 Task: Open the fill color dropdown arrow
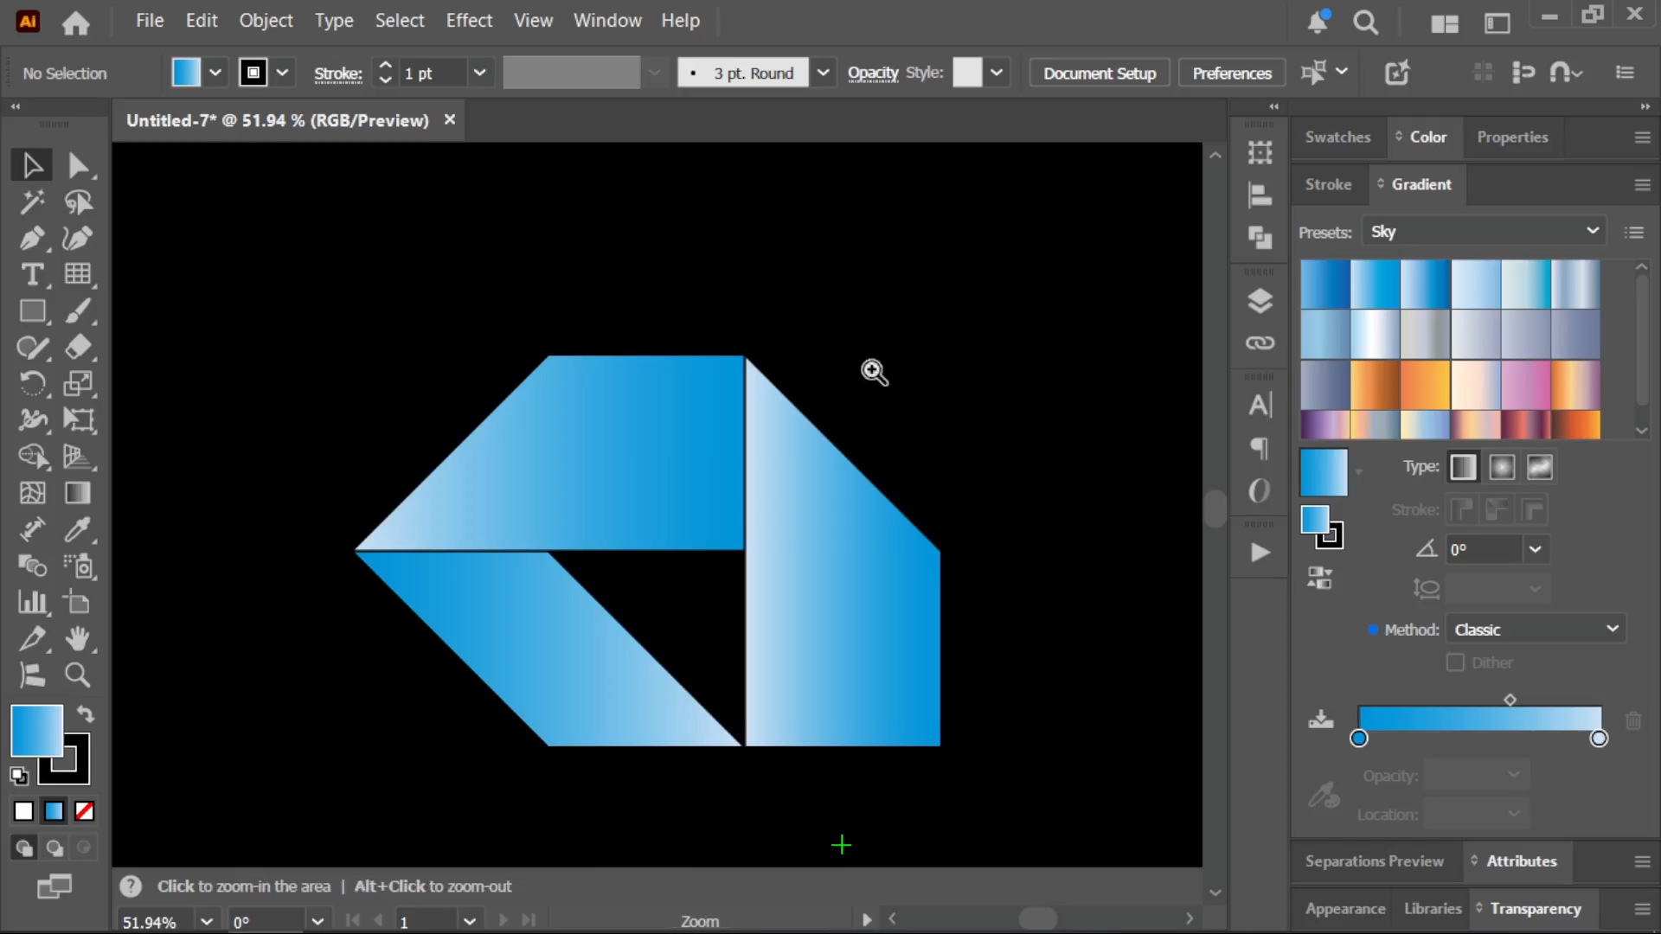pyautogui.click(x=215, y=73)
